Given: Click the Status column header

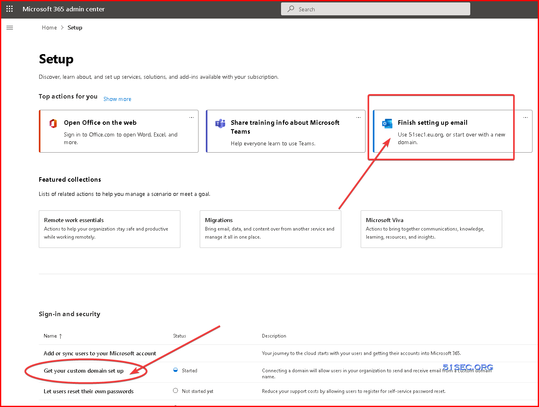Looking at the screenshot, I should tap(180, 336).
